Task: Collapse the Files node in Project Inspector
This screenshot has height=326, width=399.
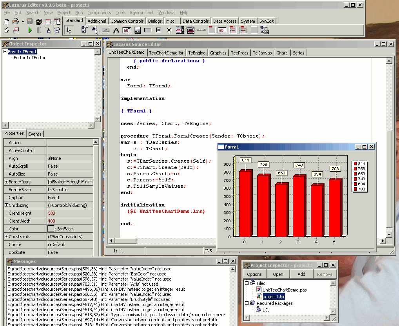Action: [247, 283]
